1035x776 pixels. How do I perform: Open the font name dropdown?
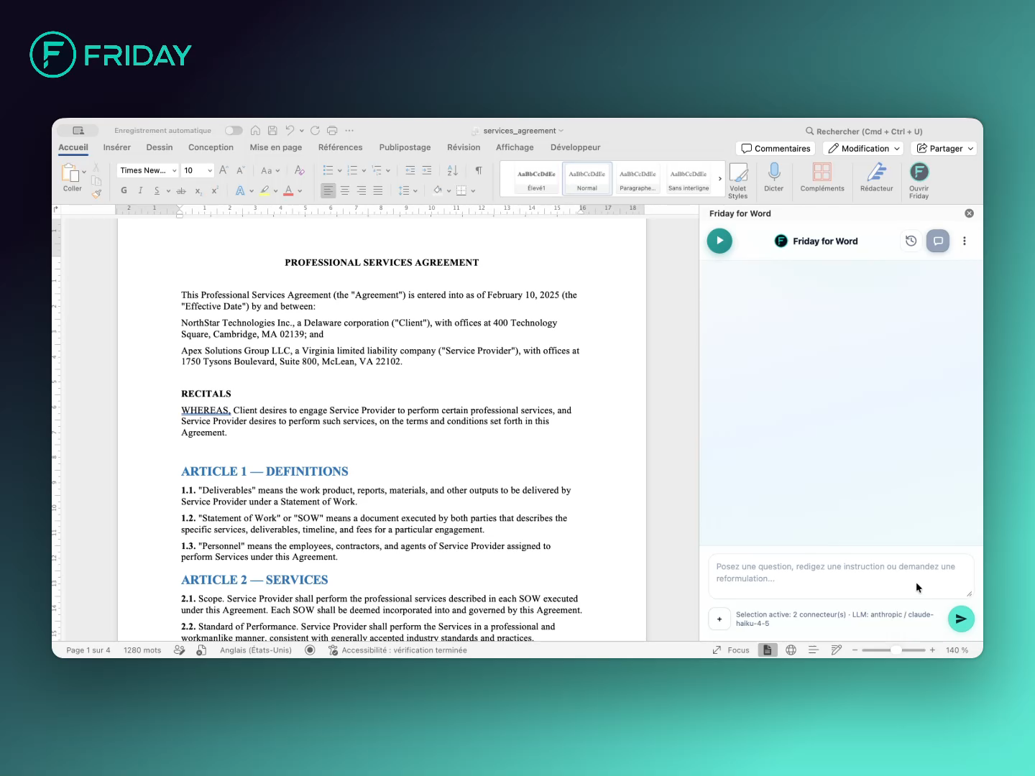tap(175, 170)
